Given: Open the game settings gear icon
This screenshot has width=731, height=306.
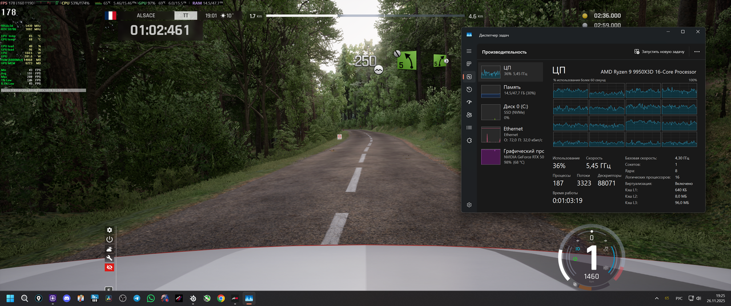Looking at the screenshot, I should [110, 230].
